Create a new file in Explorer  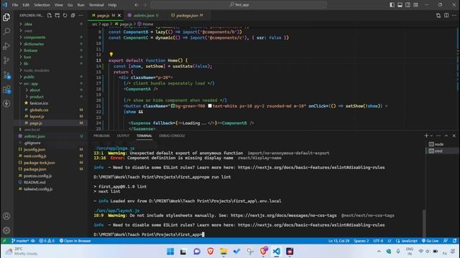50,15
